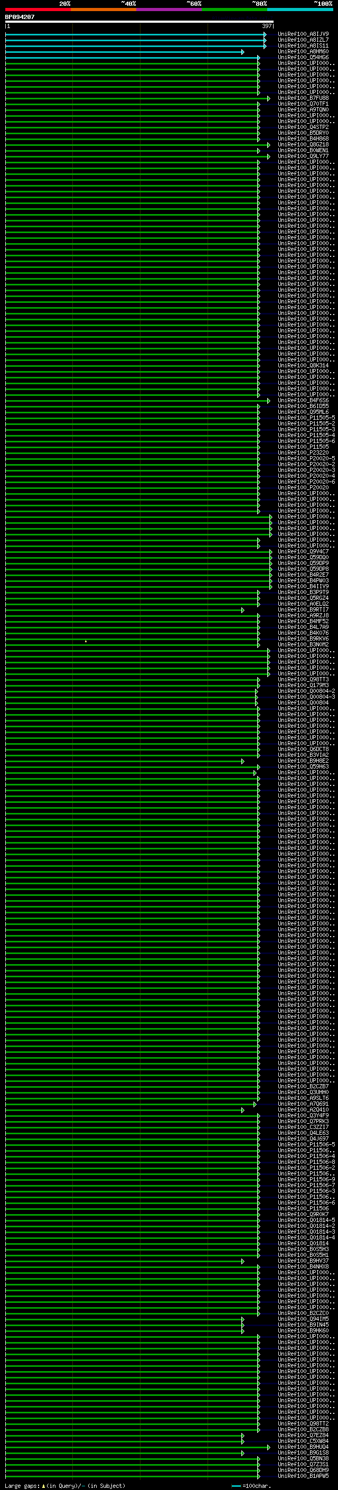Click query end position 397

267,26
